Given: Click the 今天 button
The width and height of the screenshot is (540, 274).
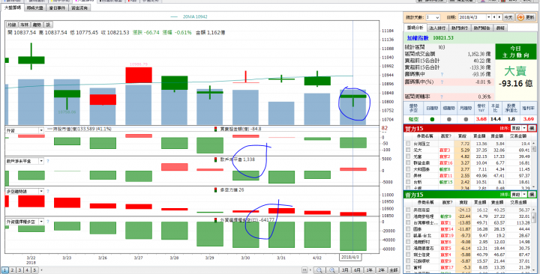Looking at the screenshot, I should point(508,17).
